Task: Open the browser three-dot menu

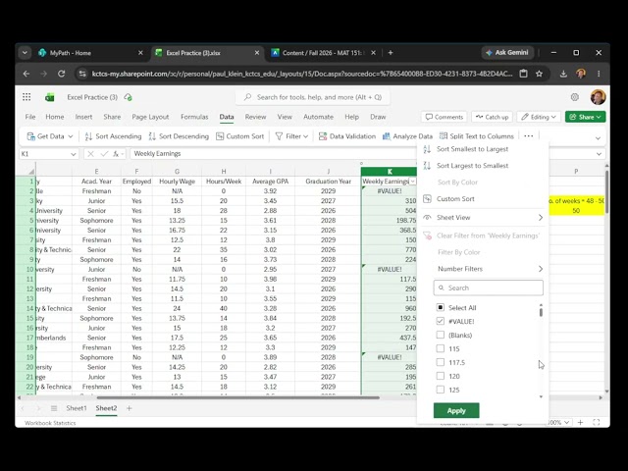Action: pos(599,74)
